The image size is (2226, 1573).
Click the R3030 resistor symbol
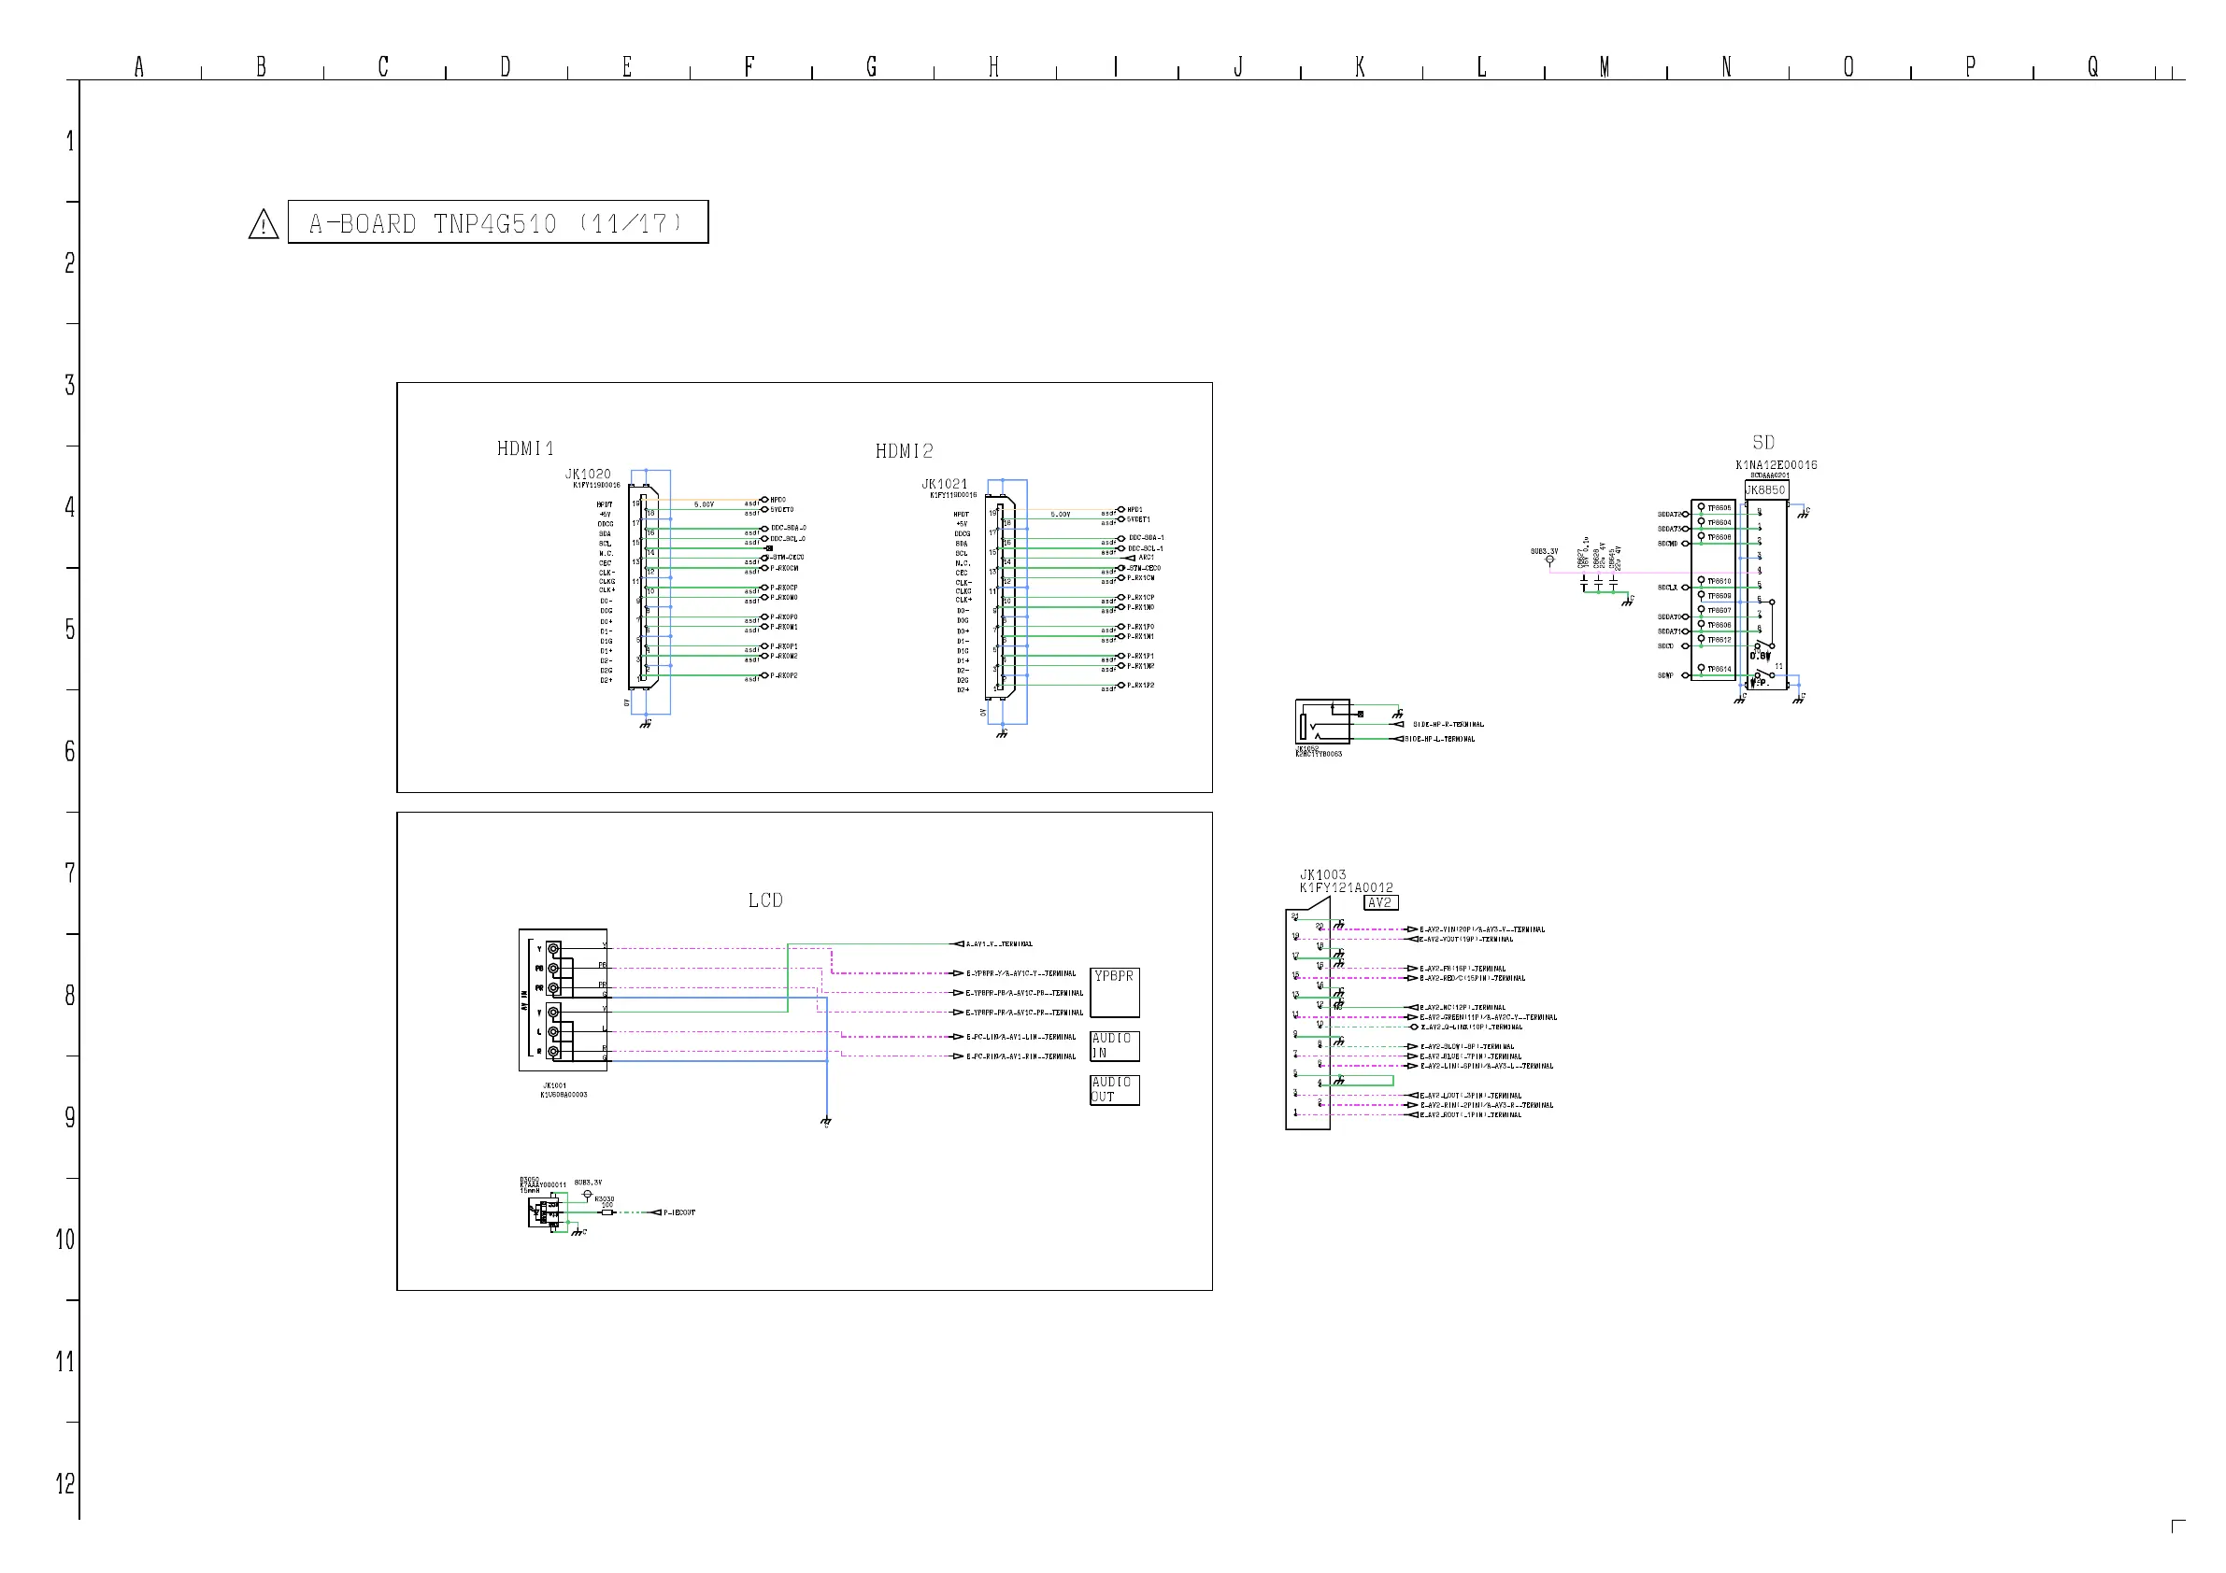click(606, 1212)
